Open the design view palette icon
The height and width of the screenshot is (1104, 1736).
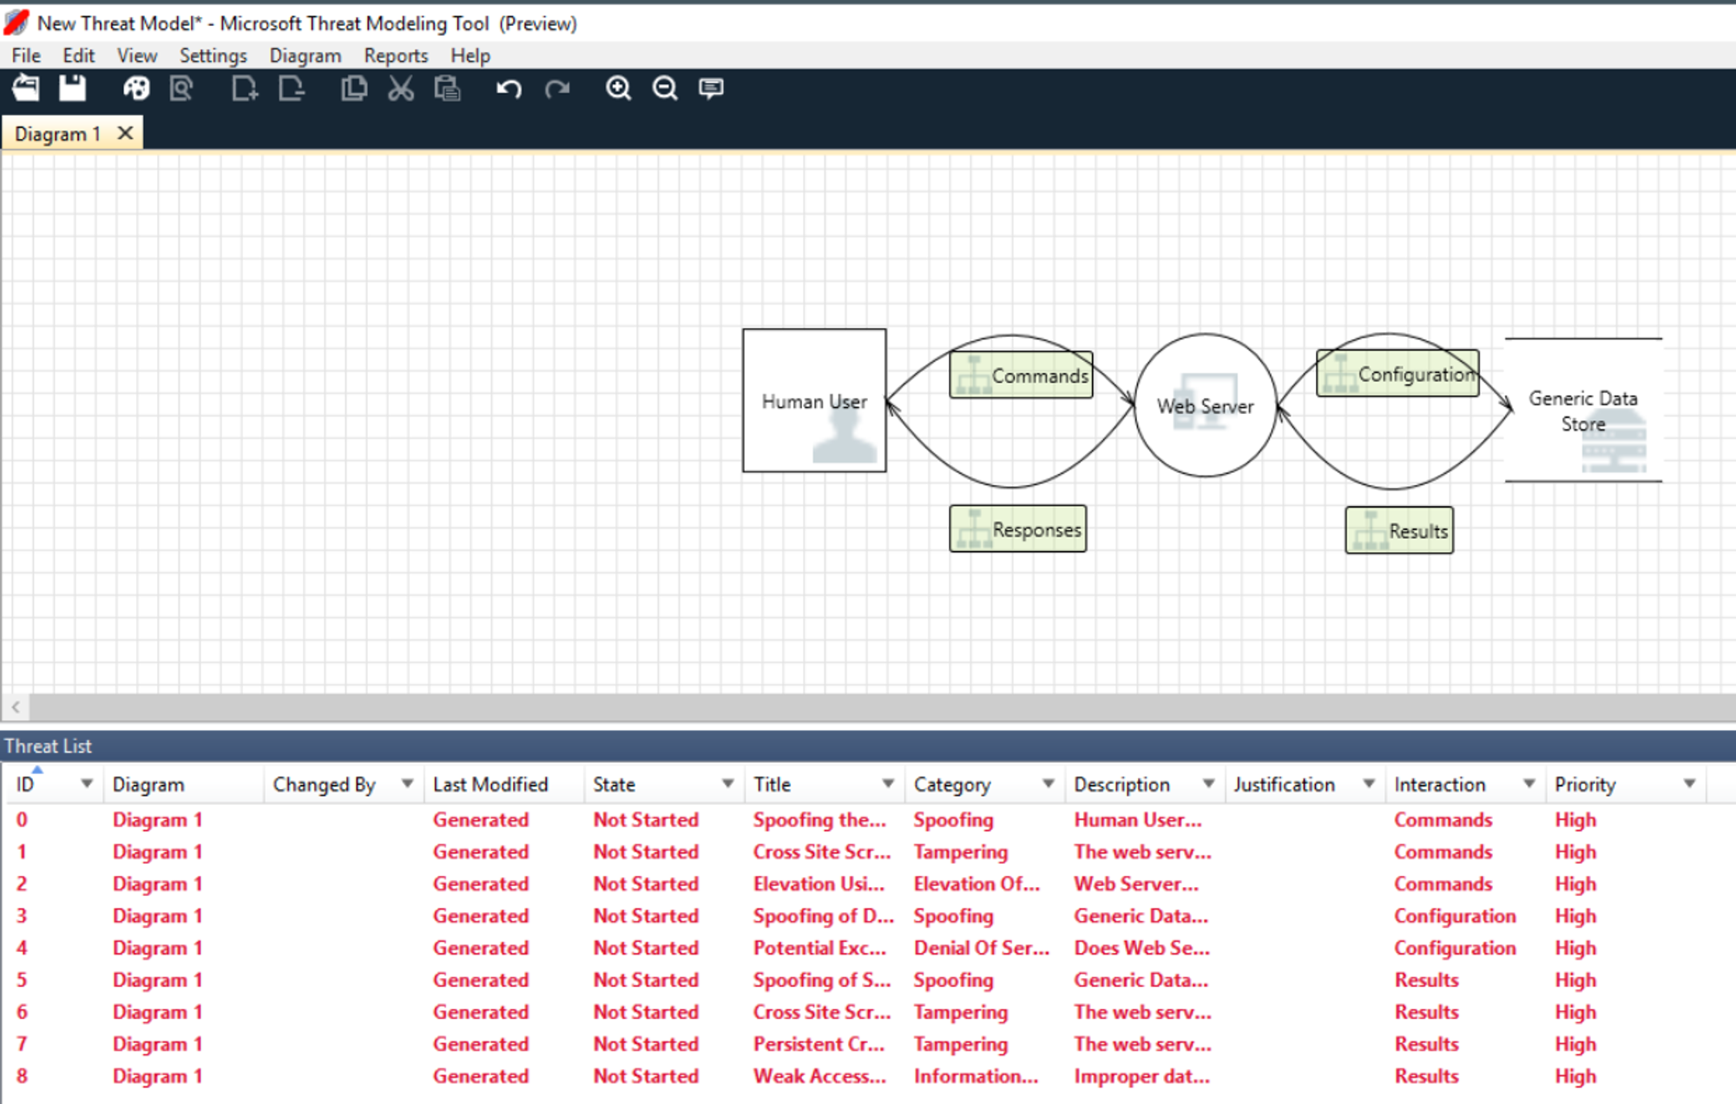pyautogui.click(x=135, y=89)
